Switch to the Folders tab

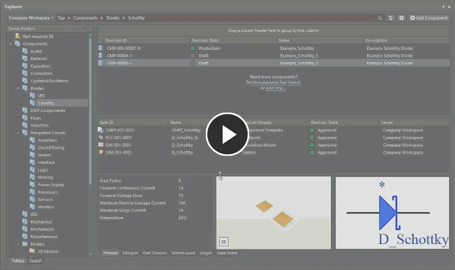pyautogui.click(x=18, y=261)
